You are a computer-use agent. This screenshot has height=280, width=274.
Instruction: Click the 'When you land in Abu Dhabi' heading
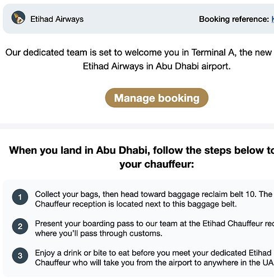[141, 150]
